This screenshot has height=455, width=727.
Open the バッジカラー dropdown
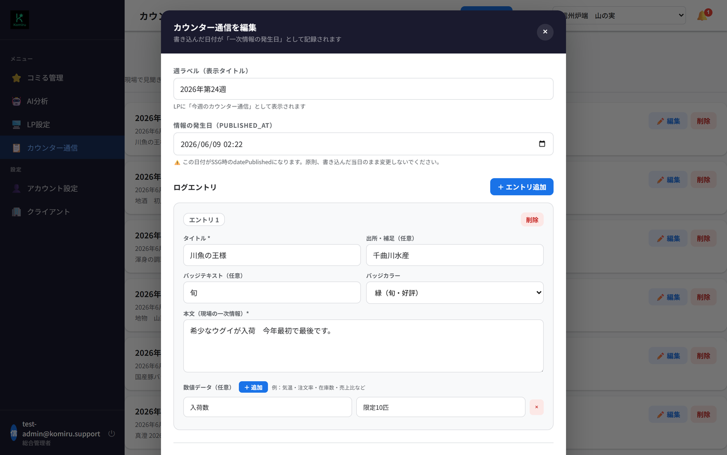pyautogui.click(x=455, y=292)
